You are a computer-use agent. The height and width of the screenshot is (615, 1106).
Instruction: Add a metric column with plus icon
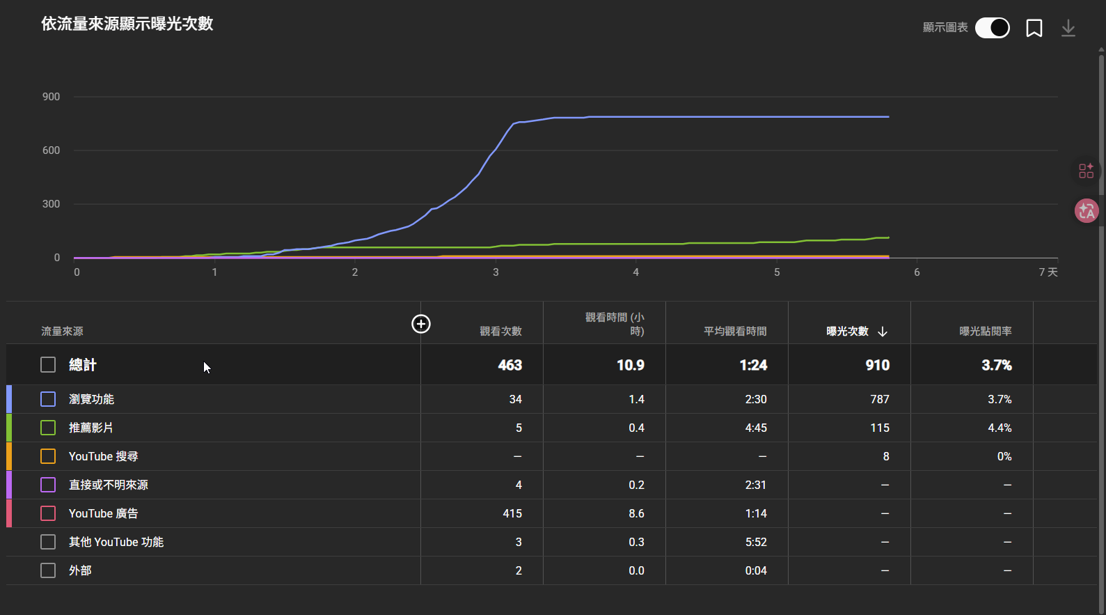click(421, 324)
